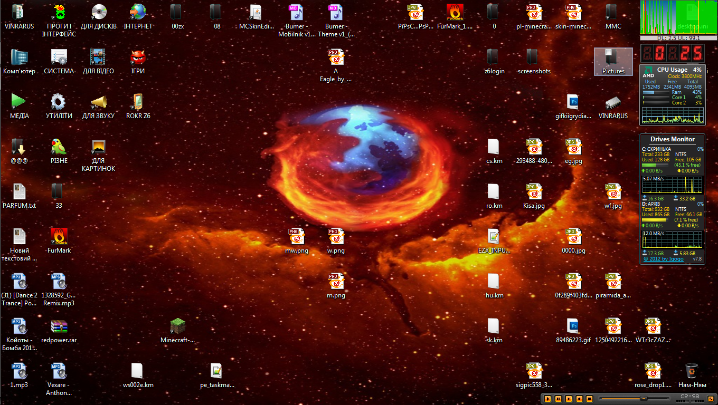Image resolution: width=718 pixels, height=405 pixels.
Task: Select the 0000.jpg image file
Action: [573, 241]
